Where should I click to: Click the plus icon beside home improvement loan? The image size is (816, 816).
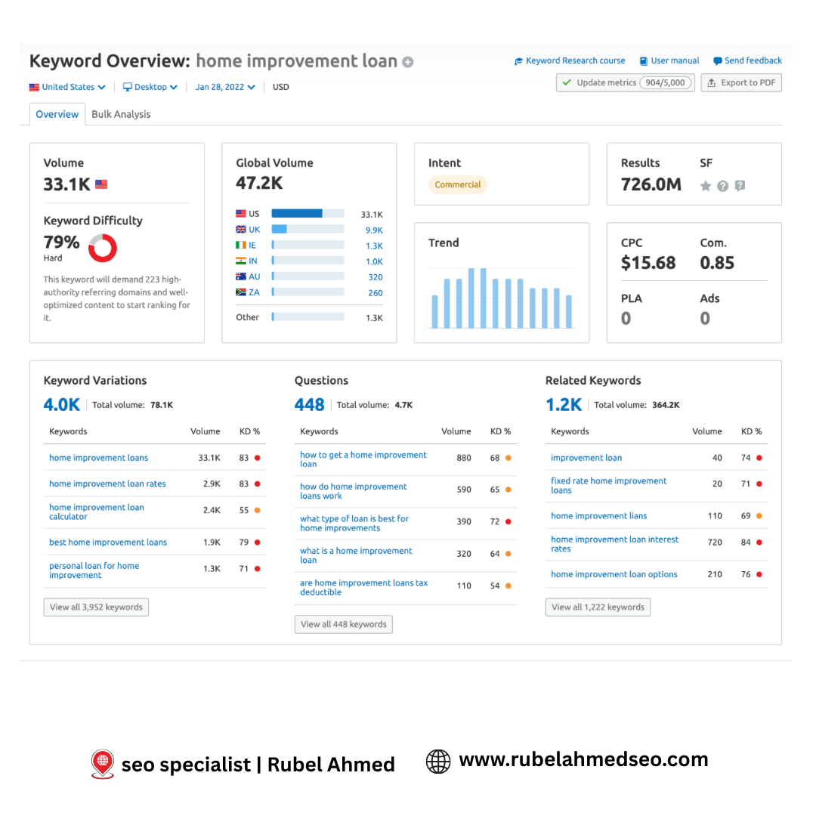coord(407,62)
